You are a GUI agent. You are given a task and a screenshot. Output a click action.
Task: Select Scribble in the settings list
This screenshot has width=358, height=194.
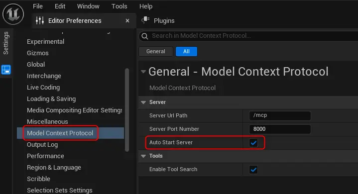[38, 179]
